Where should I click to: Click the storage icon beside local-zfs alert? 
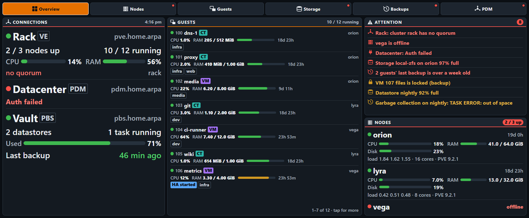[x=370, y=63]
